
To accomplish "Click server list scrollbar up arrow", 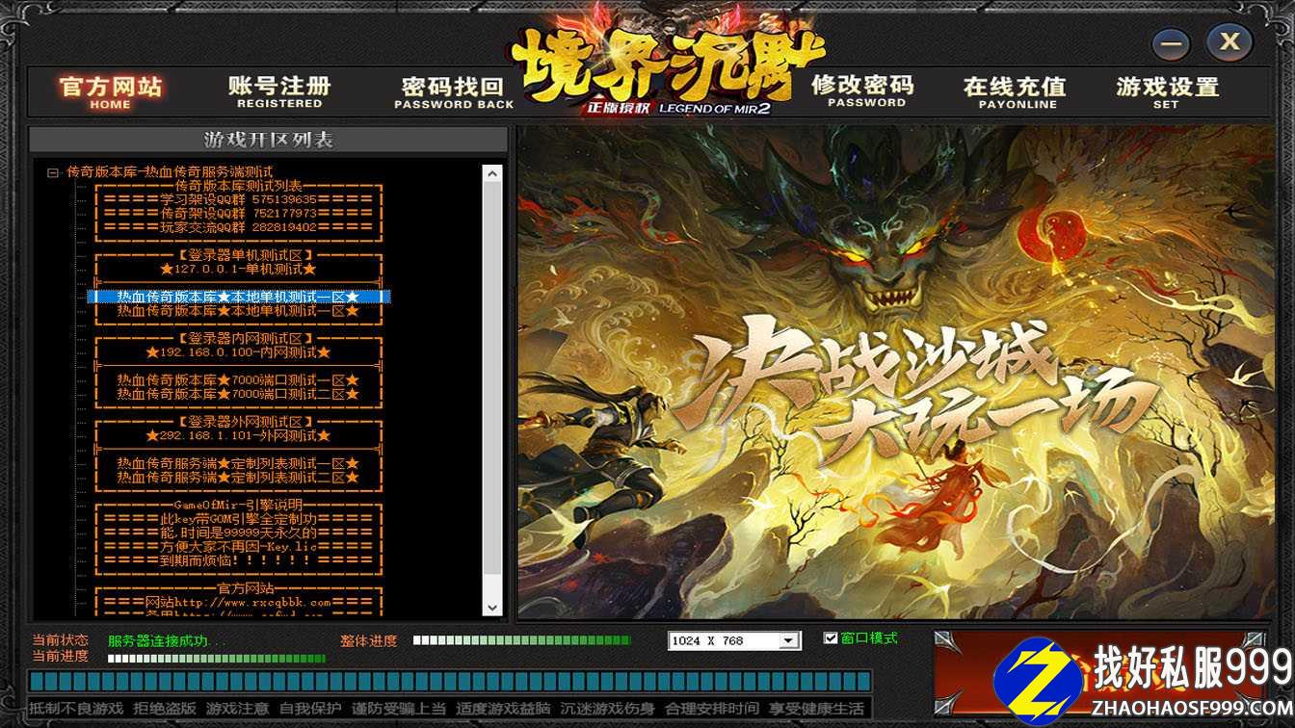I will tap(492, 174).
